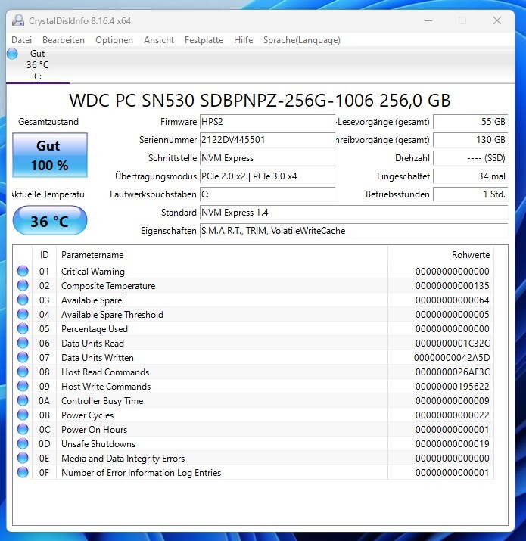Open the Bearbeiten menu
This screenshot has height=541, width=526.
click(x=64, y=40)
